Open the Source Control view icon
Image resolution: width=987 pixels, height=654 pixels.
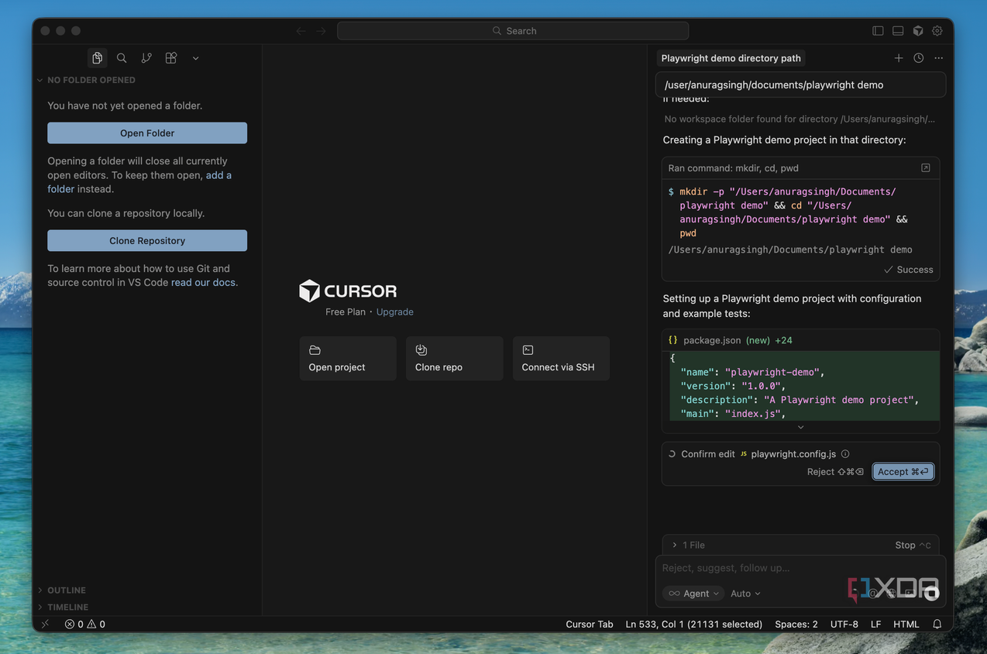pos(146,58)
